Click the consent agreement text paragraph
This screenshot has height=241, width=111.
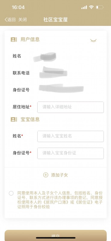click(60, 200)
